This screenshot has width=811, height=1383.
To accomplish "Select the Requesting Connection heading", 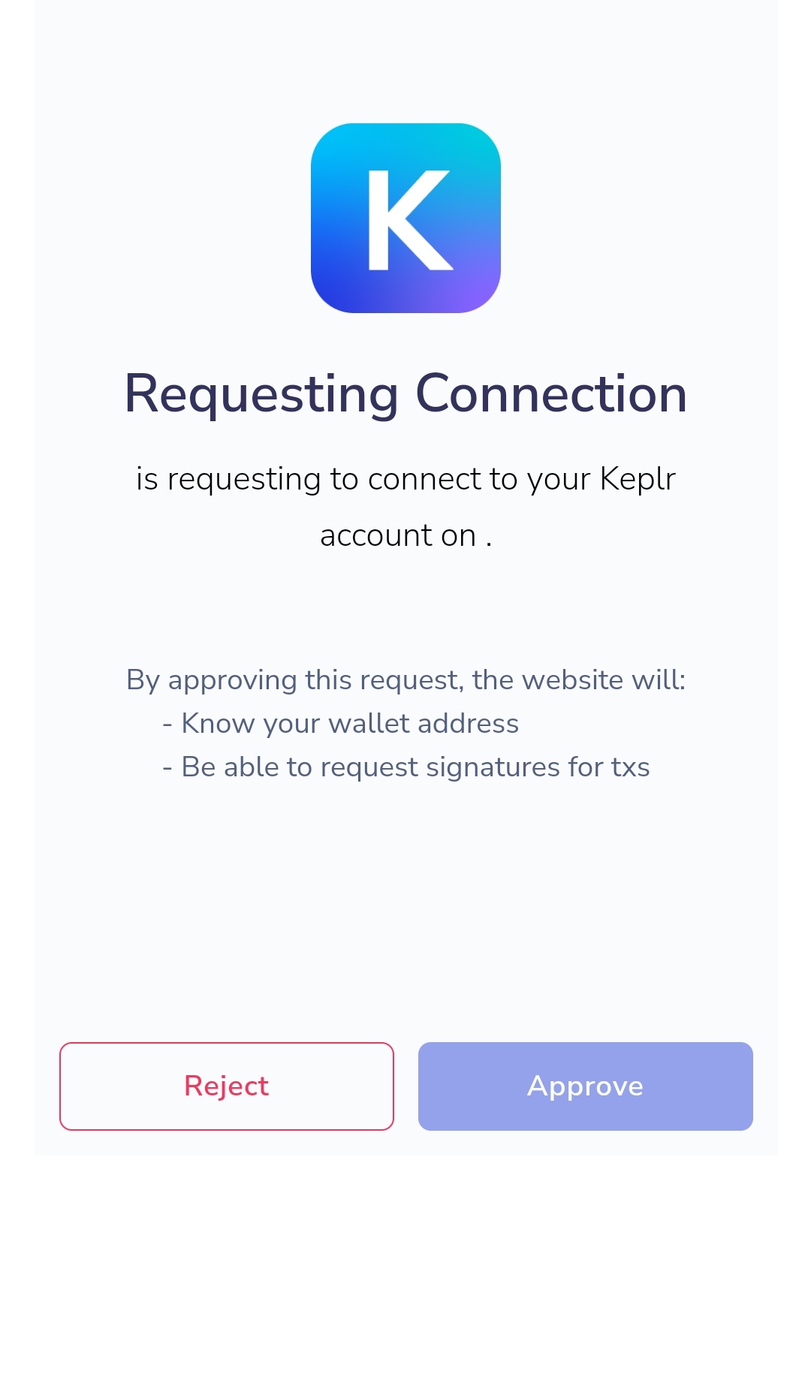I will (405, 394).
